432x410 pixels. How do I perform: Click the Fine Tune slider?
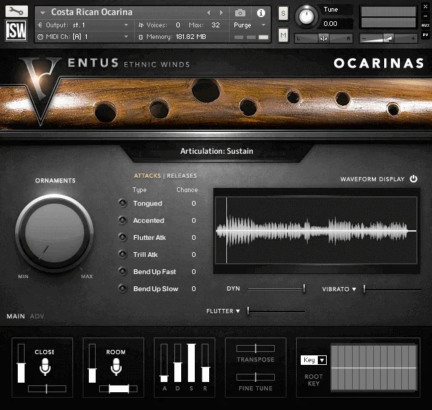tap(256, 377)
